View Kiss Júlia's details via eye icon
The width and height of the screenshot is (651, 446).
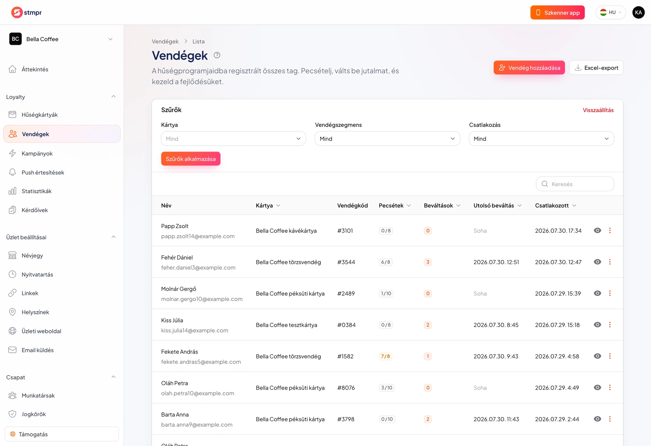[597, 325]
